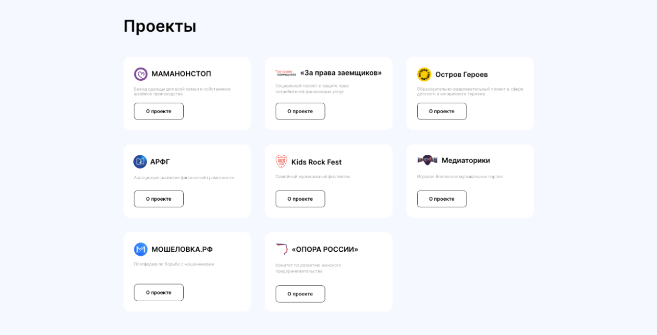Click the Остров Героев project title
657x335 pixels.
461,74
